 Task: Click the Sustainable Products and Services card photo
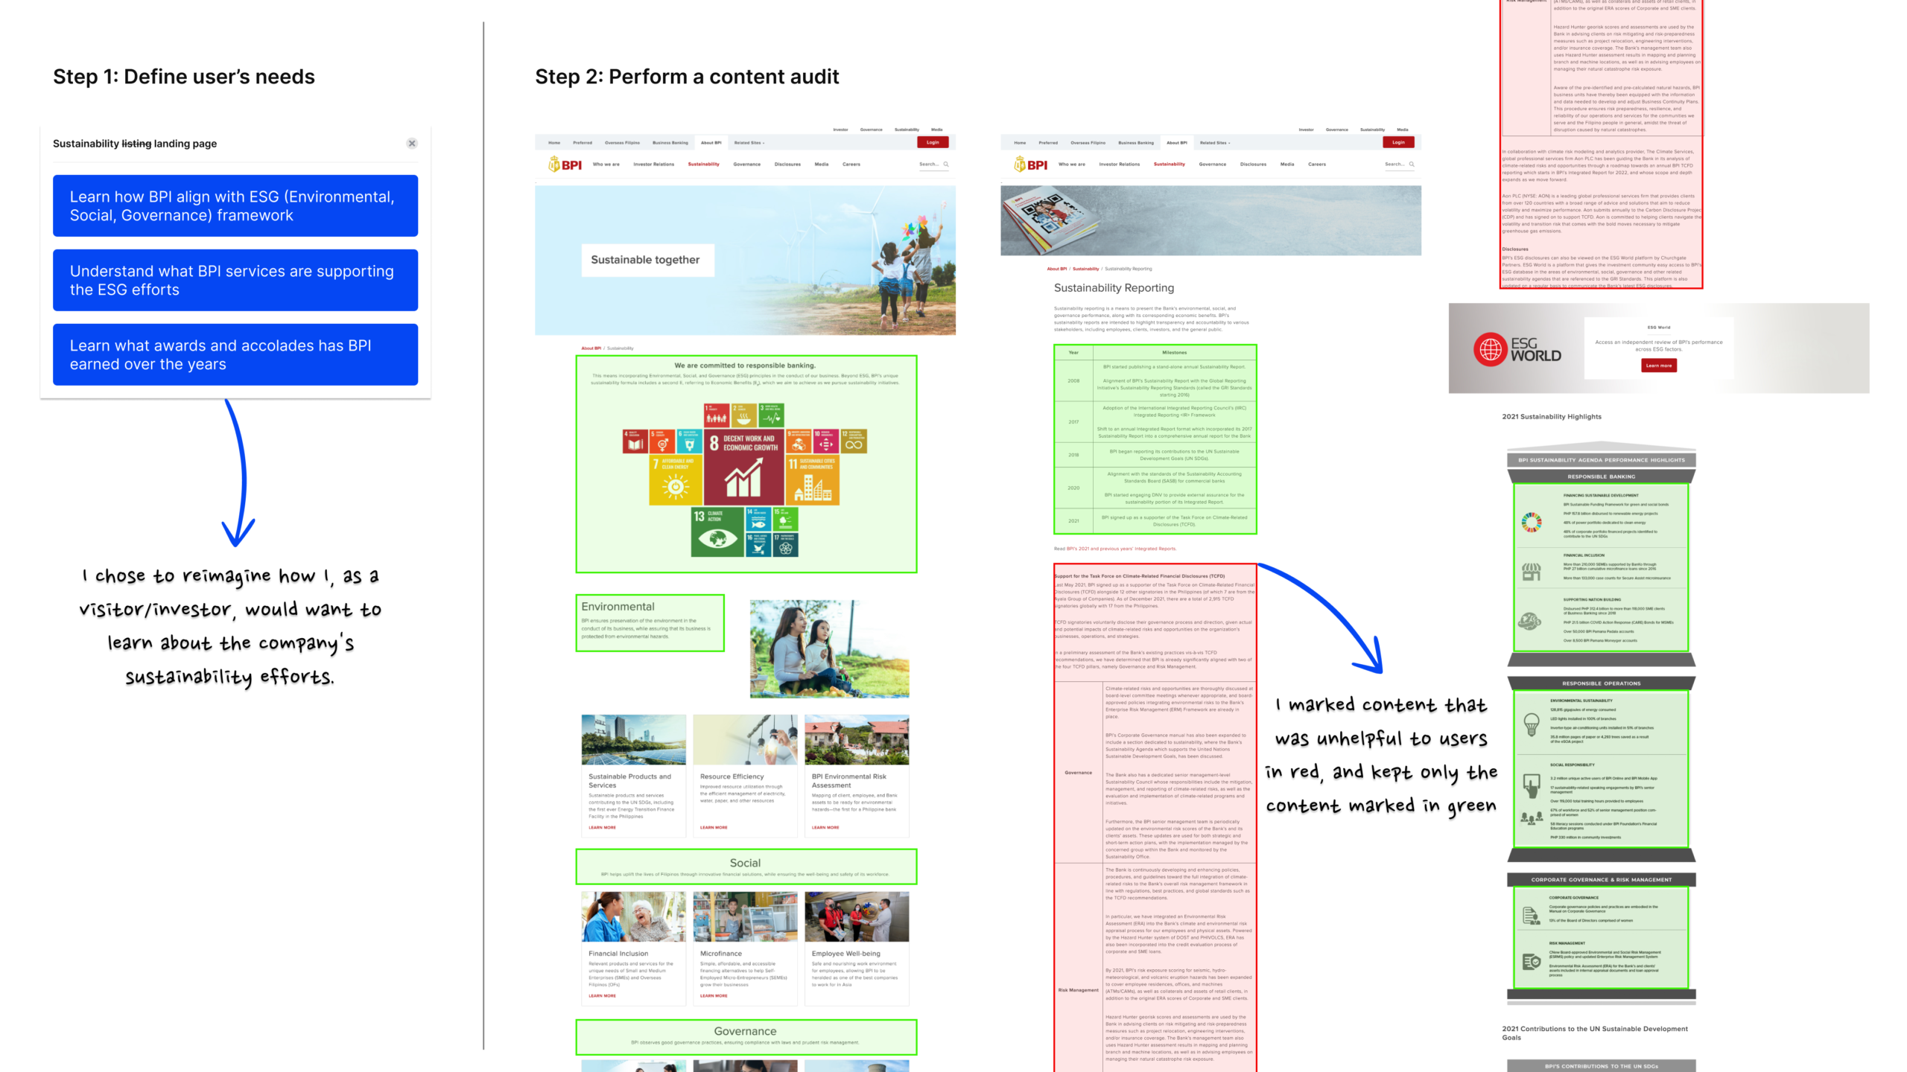click(x=633, y=740)
